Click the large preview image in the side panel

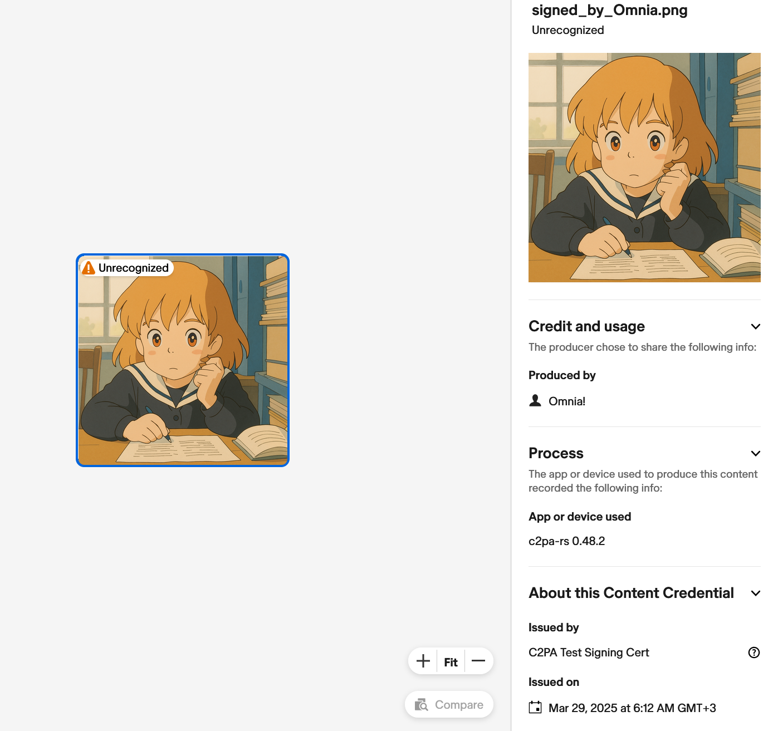pyautogui.click(x=644, y=168)
